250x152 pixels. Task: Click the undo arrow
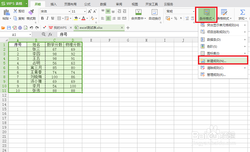[x=31, y=28]
